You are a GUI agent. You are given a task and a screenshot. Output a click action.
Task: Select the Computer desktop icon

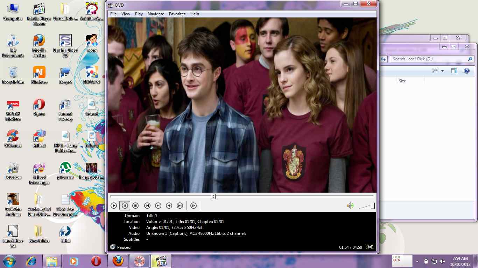[x=13, y=12]
